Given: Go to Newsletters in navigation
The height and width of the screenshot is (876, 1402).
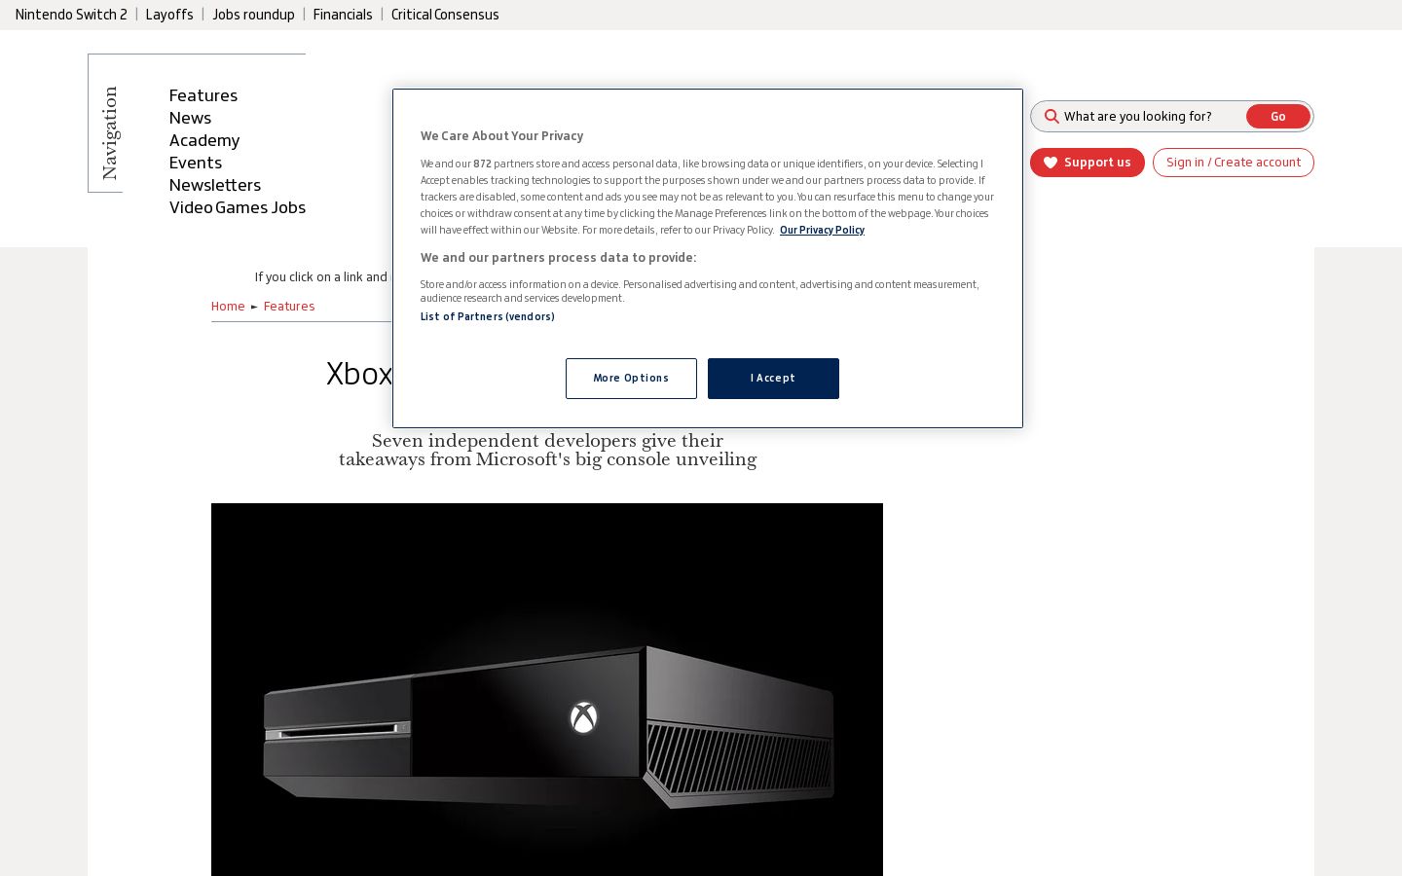Looking at the screenshot, I should click(215, 185).
